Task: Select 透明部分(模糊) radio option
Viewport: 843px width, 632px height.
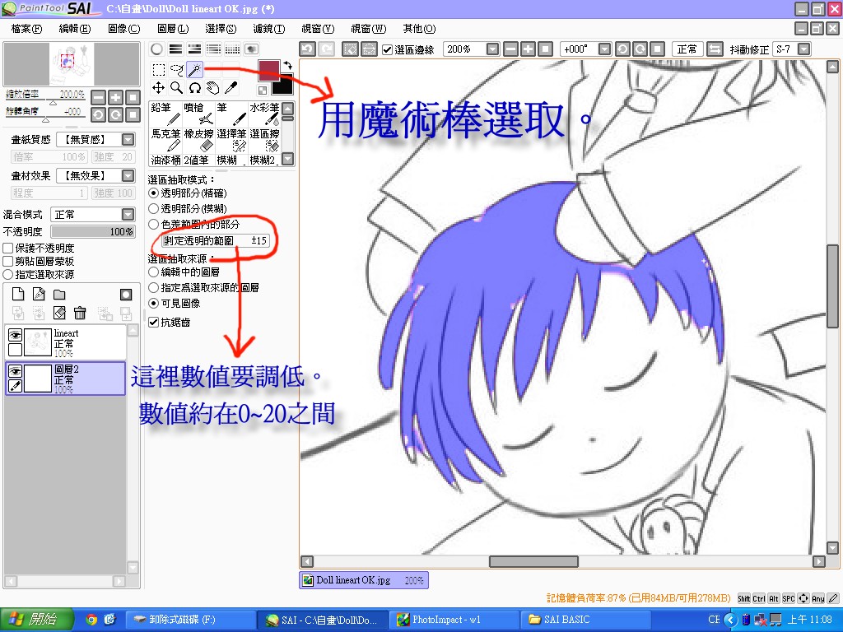Action: 154,208
